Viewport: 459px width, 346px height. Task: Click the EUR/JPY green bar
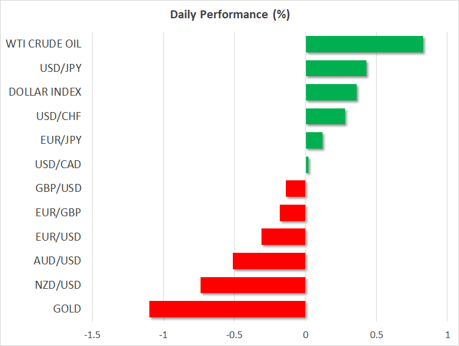(314, 141)
